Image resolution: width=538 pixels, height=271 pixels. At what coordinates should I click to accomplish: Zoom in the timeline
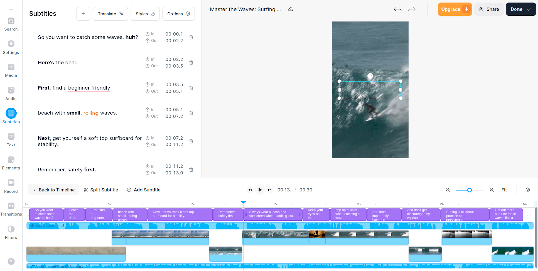click(x=492, y=190)
